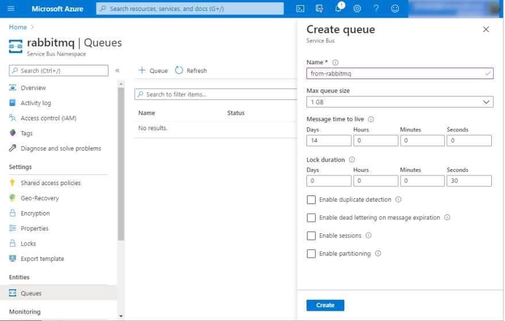This screenshot has width=505, height=321.
Task: Click Lock duration Minutes field
Action: click(422, 181)
